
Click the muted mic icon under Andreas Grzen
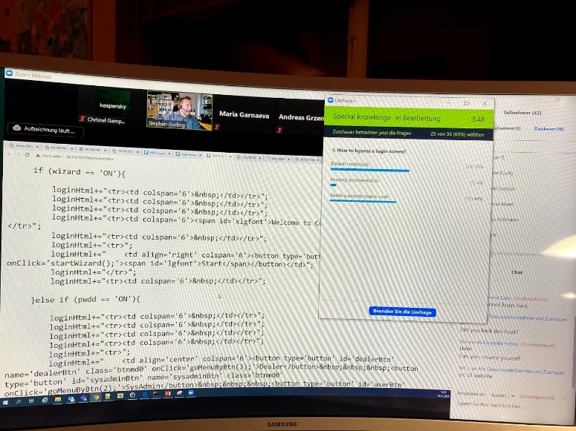279,128
